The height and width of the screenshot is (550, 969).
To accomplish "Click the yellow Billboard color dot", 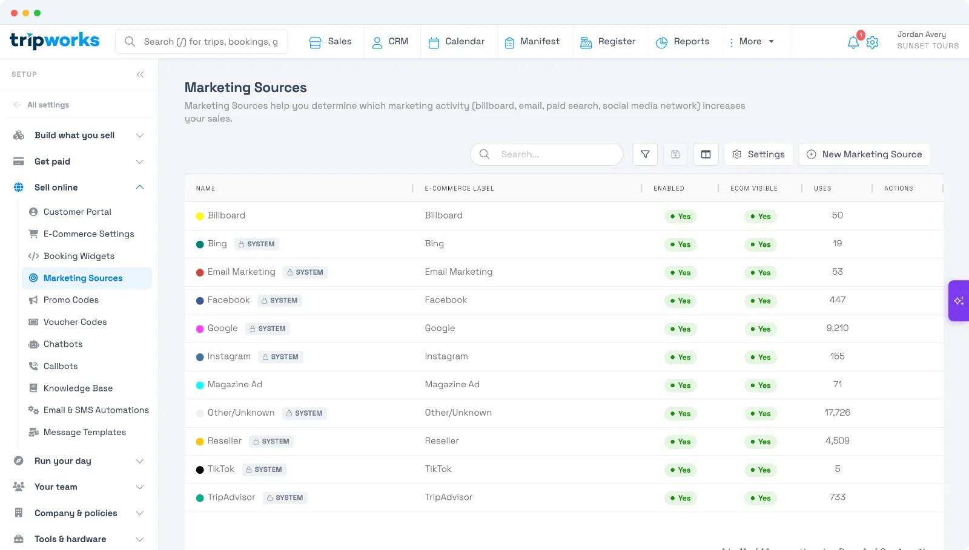I will click(200, 216).
